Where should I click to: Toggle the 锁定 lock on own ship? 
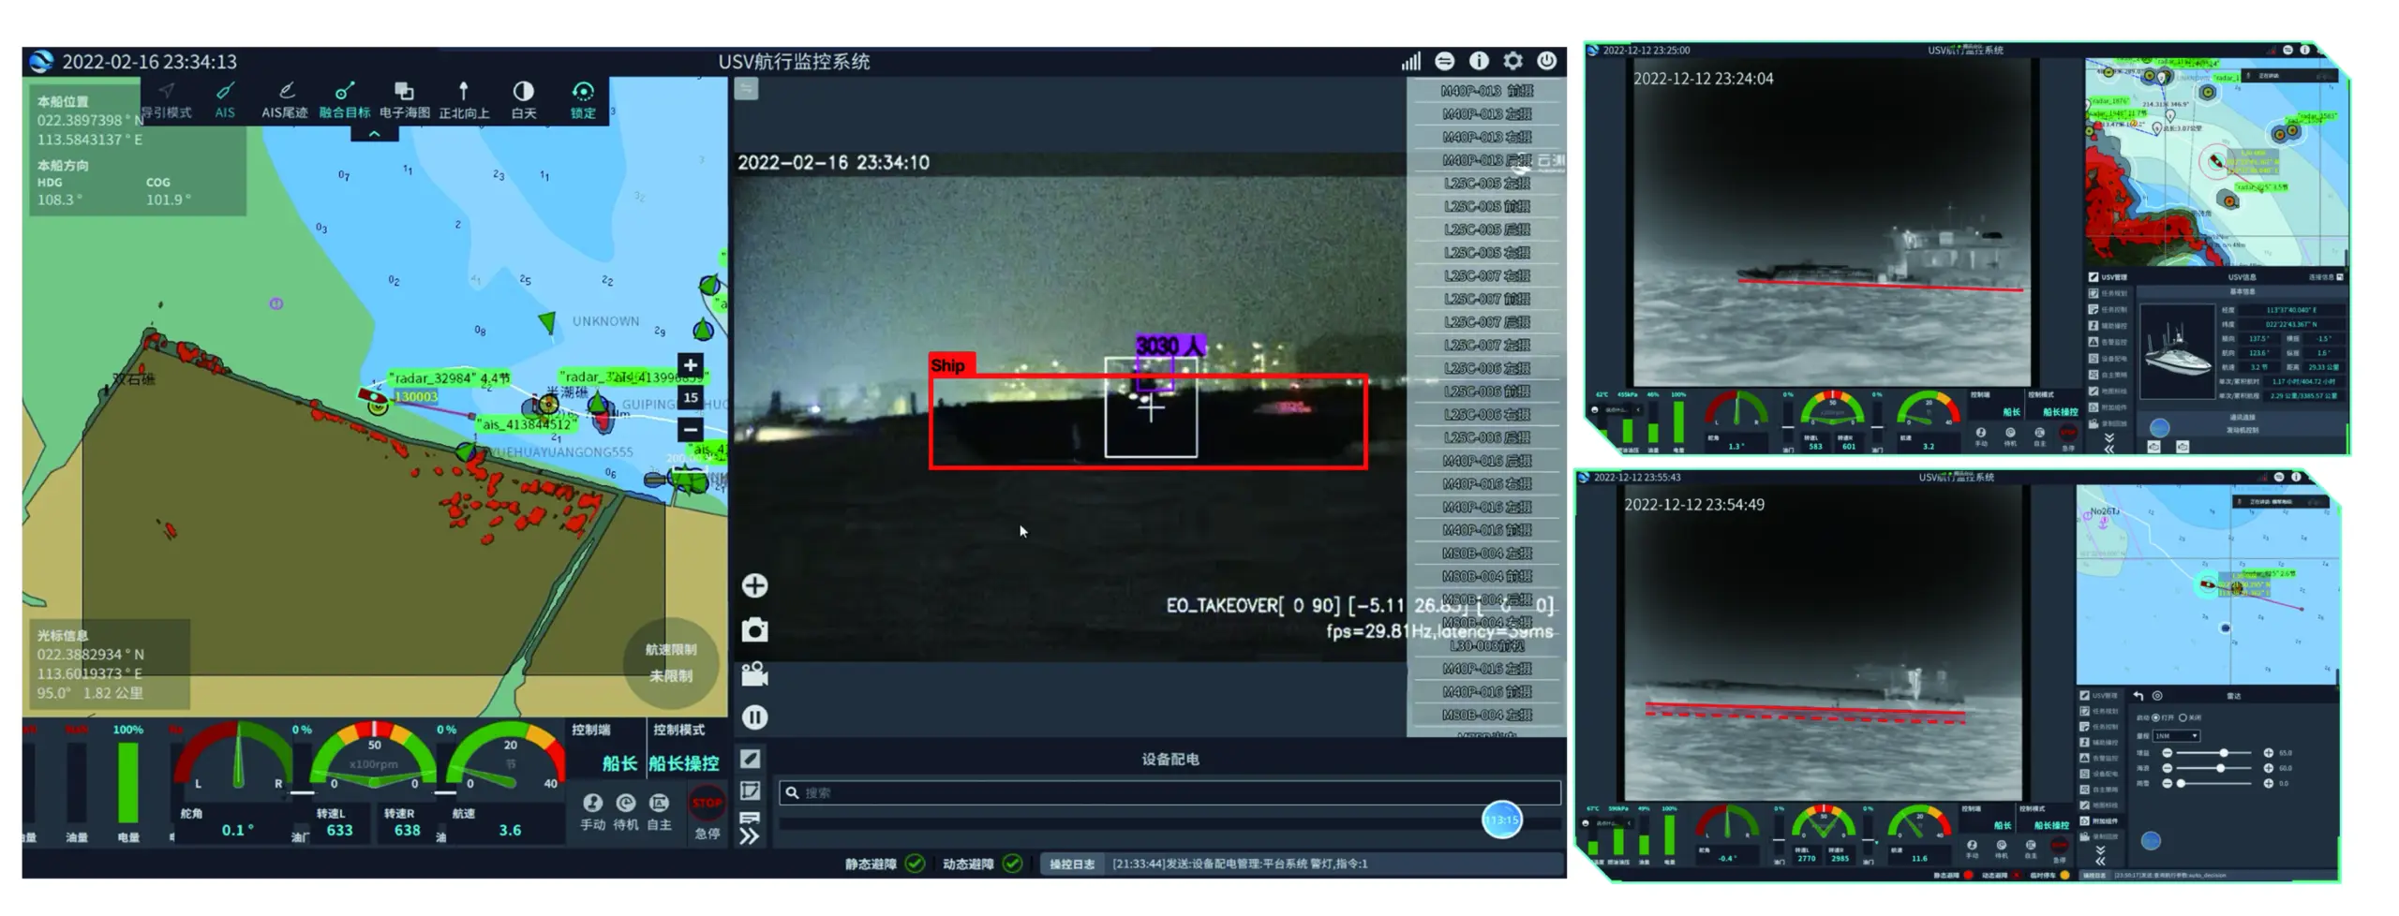click(x=583, y=99)
